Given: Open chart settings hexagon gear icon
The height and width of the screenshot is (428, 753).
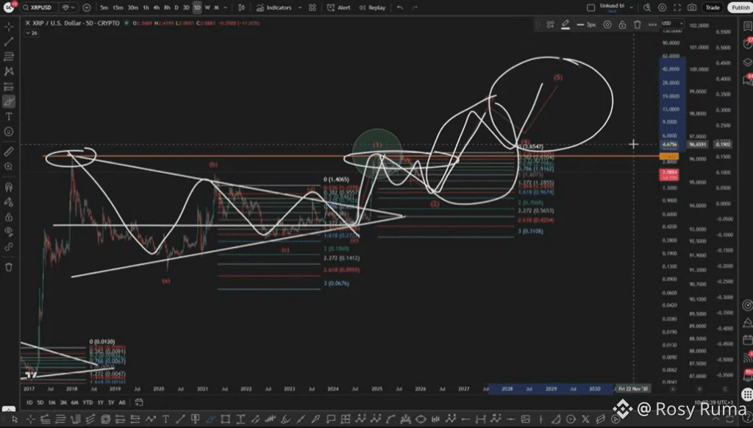Looking at the screenshot, I should (x=663, y=7).
